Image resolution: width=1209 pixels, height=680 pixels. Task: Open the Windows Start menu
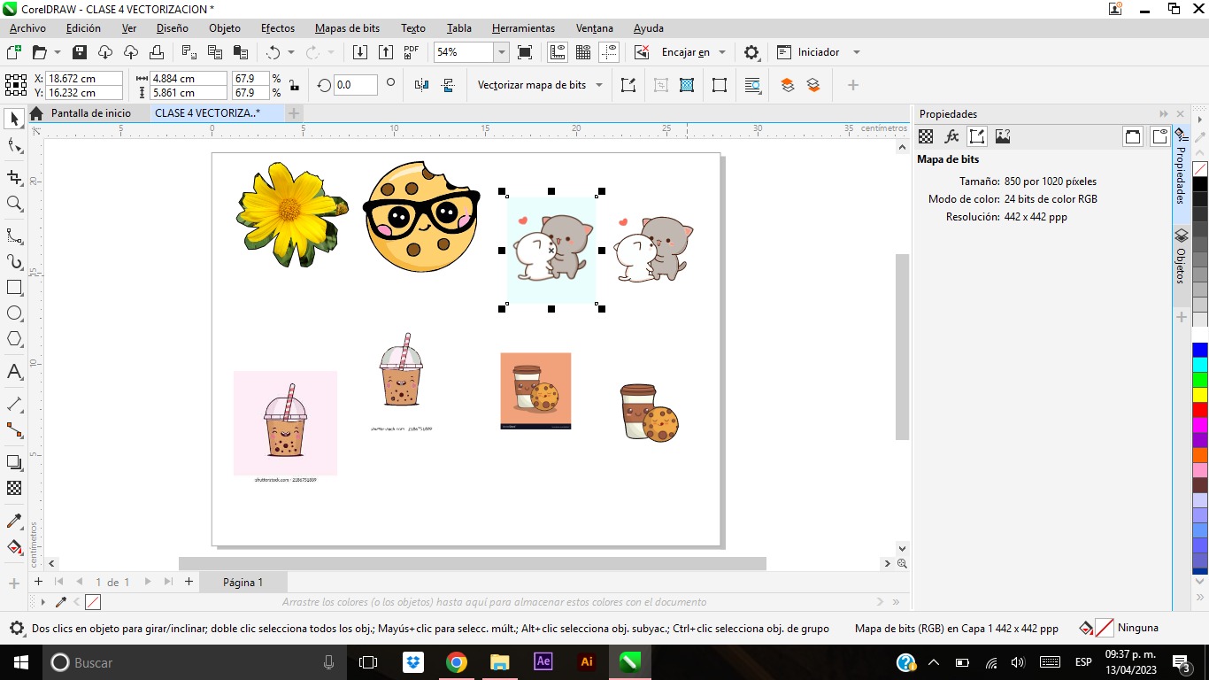21,662
